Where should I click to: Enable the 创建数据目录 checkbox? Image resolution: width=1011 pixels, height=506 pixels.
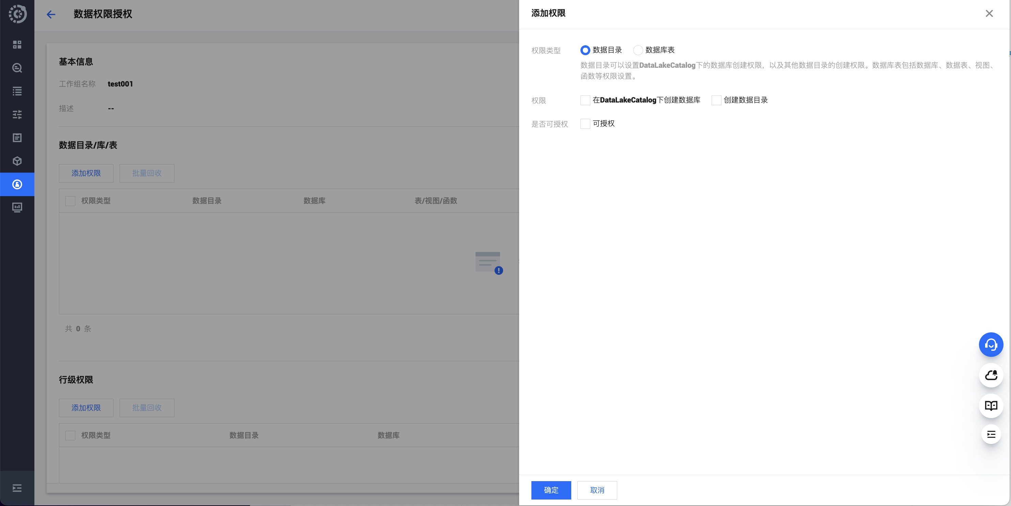(716, 100)
